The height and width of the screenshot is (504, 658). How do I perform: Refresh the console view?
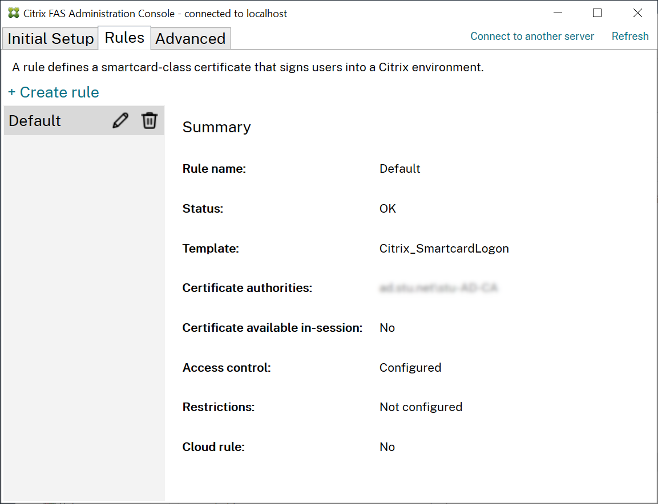(x=630, y=36)
